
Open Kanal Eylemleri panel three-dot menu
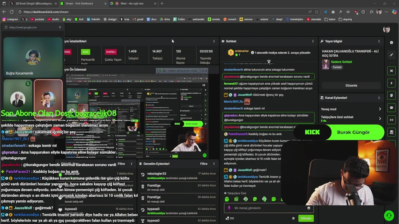pyautogui.click(x=379, y=98)
